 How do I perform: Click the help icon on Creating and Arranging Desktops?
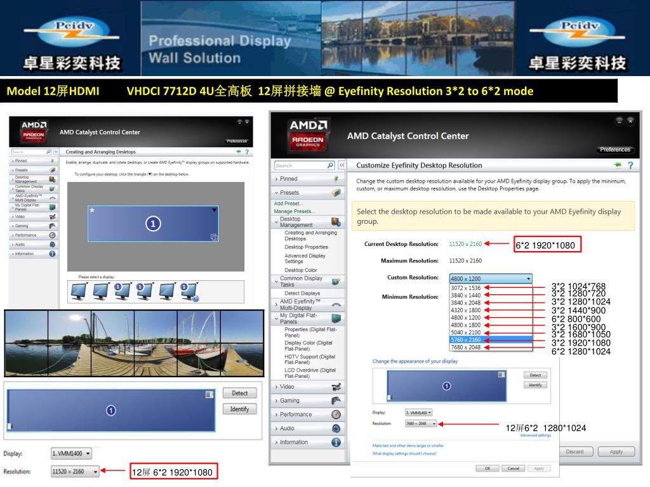pos(247,152)
